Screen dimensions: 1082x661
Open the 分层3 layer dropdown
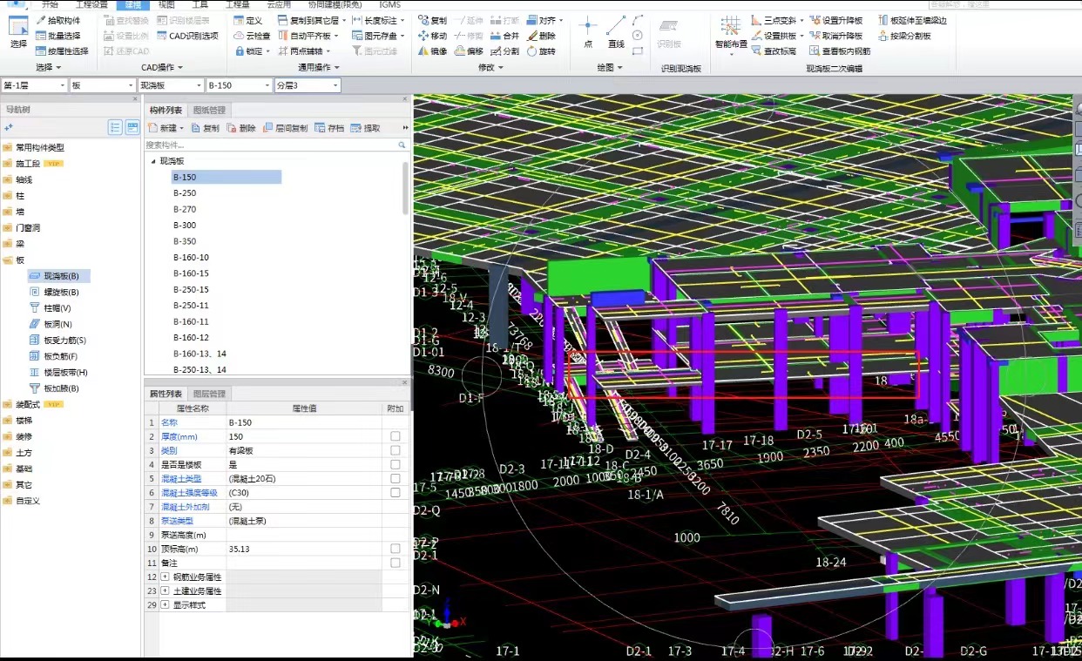pos(307,85)
